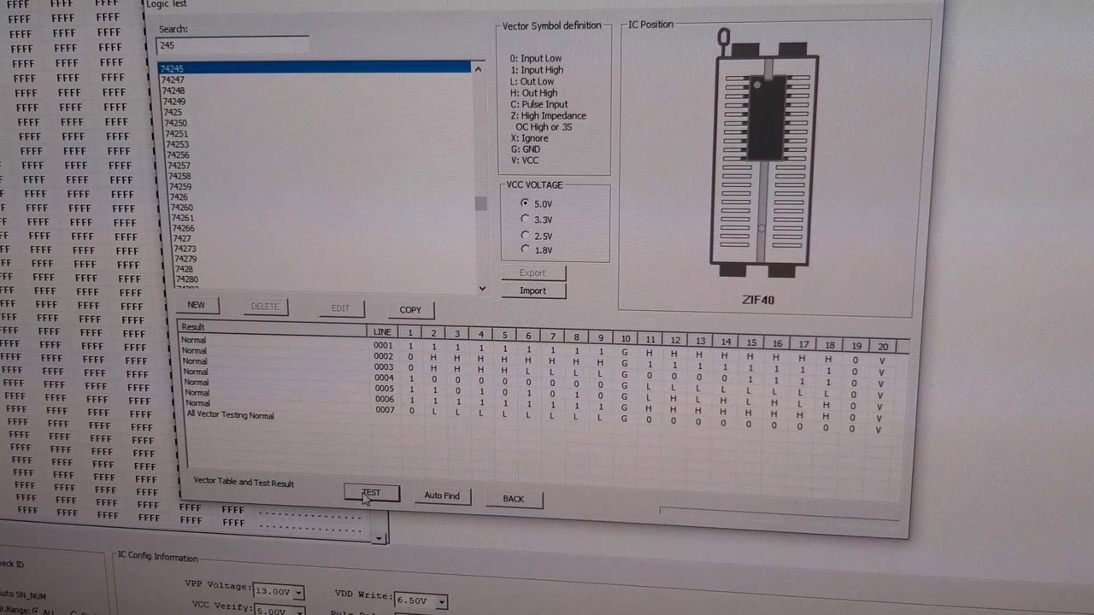This screenshot has width=1094, height=615.
Task: Click the pin 1 column header
Action: click(x=409, y=332)
